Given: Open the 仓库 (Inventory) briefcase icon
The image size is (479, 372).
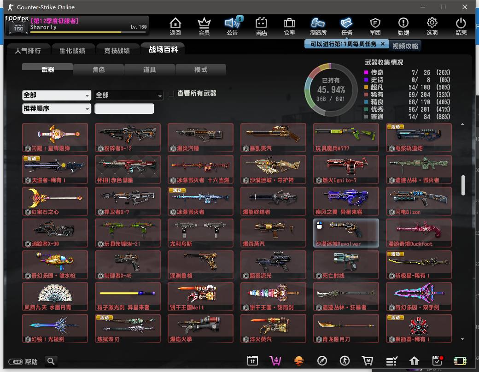Looking at the screenshot, I should point(289,26).
